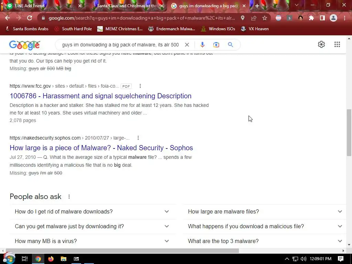Click the horizontal scrollbar thumb
This screenshot has height=264, width=352.
click(122, 251)
